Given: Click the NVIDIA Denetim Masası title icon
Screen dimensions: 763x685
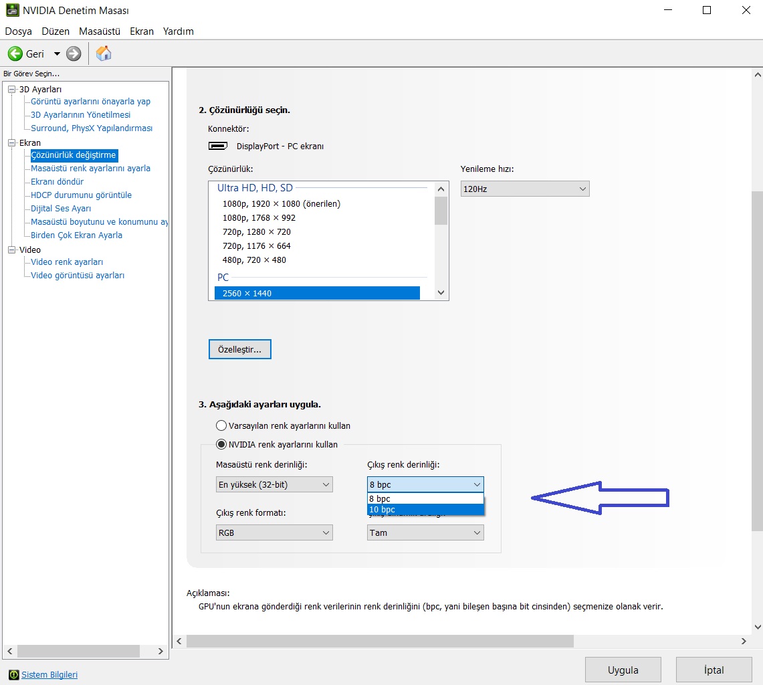Looking at the screenshot, I should click(12, 10).
